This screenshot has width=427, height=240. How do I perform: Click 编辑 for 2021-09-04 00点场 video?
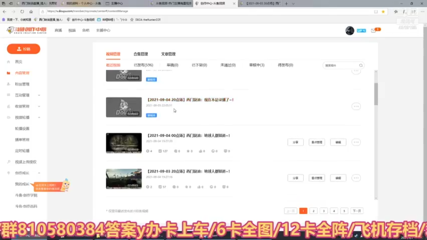[338, 142]
